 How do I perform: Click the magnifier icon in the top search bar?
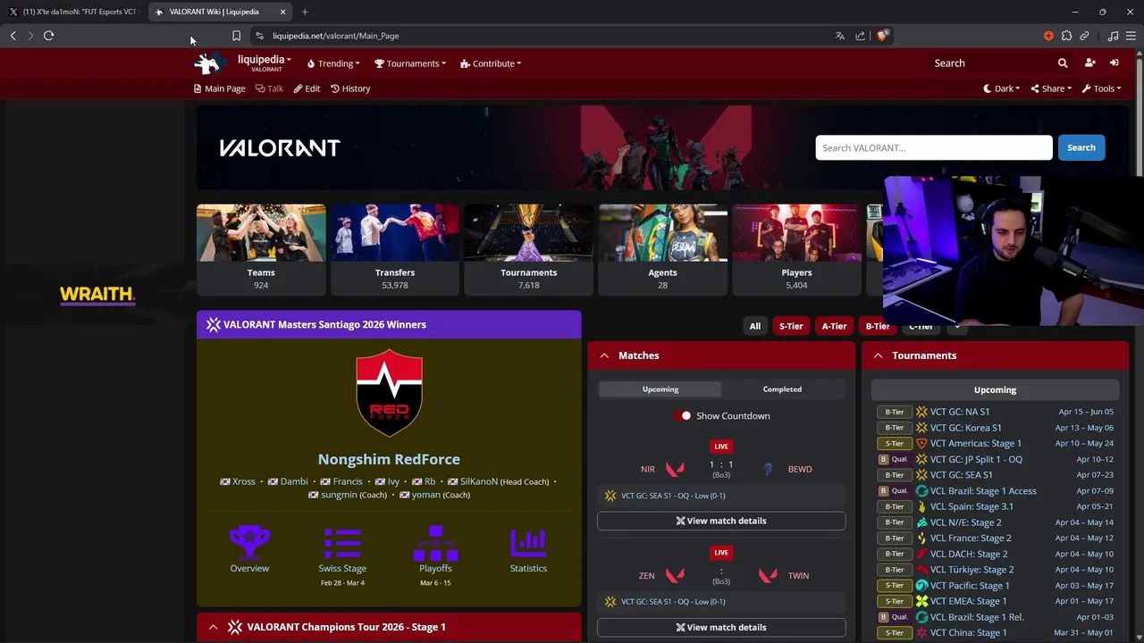(x=1063, y=63)
